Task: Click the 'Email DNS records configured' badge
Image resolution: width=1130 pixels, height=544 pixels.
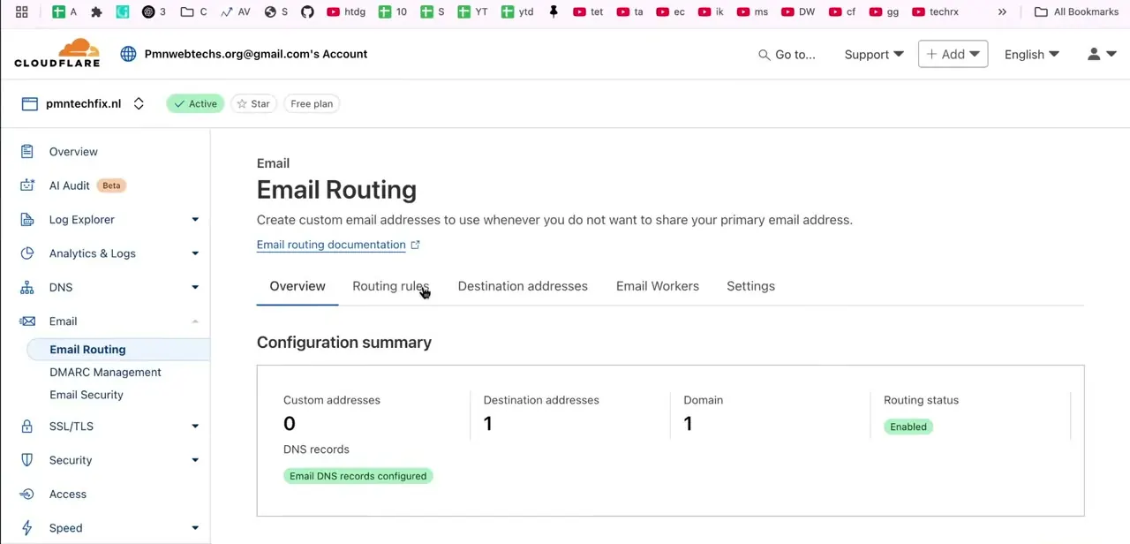Action: pos(358,476)
